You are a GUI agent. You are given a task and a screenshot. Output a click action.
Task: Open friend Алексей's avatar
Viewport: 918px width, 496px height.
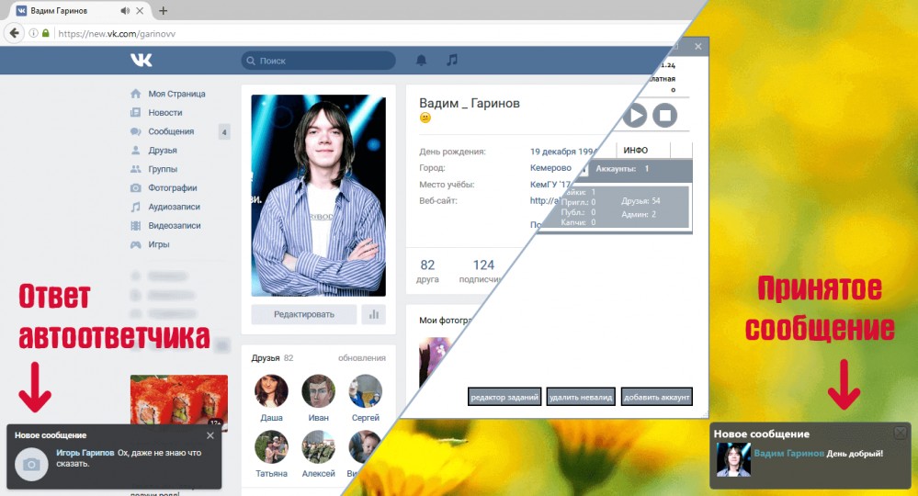click(318, 447)
